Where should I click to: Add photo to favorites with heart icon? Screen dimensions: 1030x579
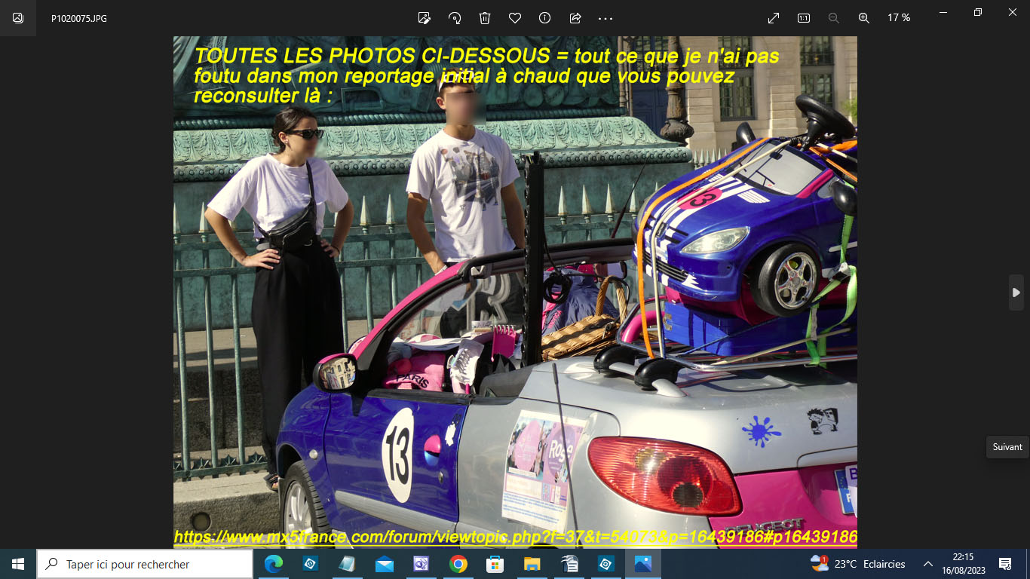(515, 18)
